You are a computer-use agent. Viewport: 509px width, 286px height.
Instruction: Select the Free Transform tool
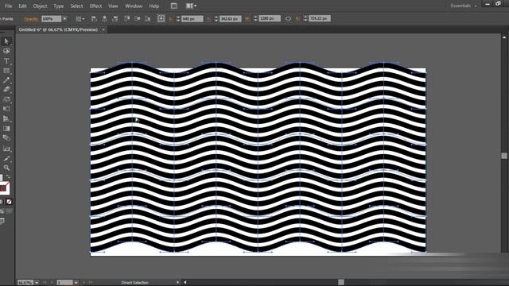6,109
